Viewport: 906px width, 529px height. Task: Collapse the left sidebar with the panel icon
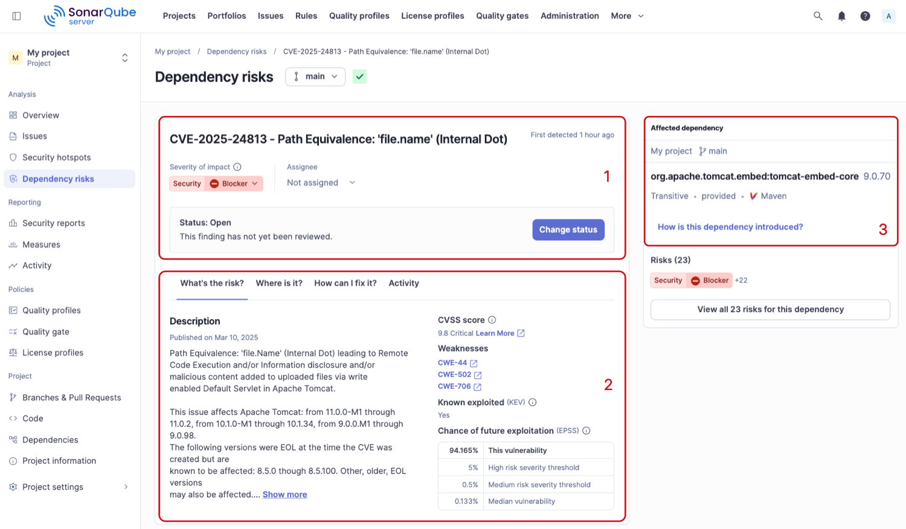tap(16, 16)
